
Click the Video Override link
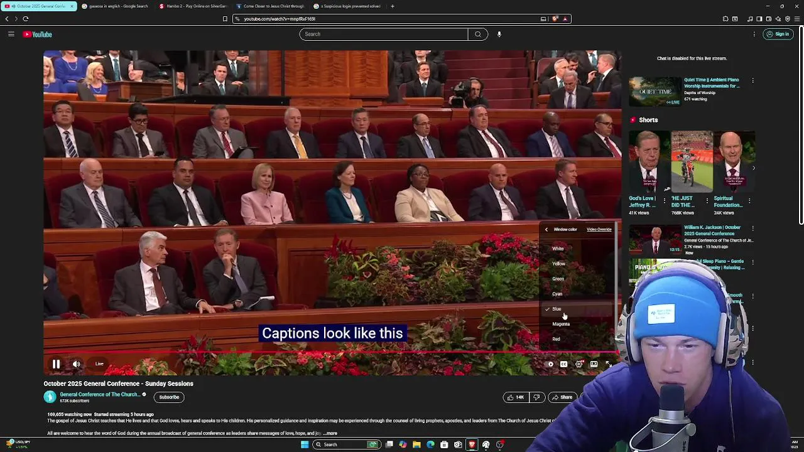(599, 230)
